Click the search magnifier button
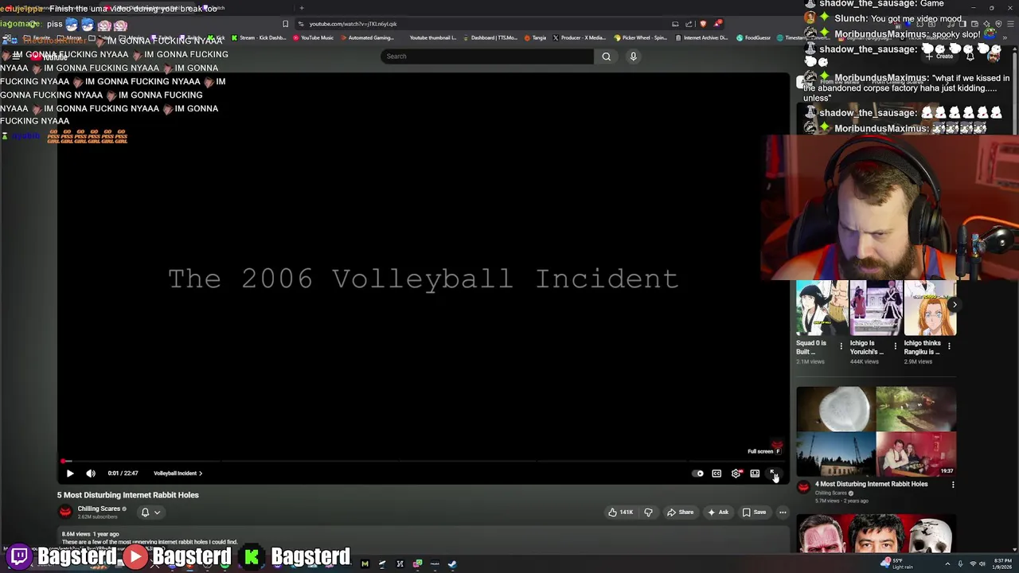The image size is (1019, 573). (607, 57)
